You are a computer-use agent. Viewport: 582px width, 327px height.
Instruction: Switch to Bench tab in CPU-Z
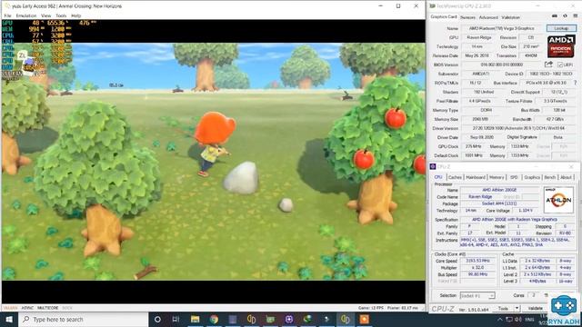click(x=549, y=178)
